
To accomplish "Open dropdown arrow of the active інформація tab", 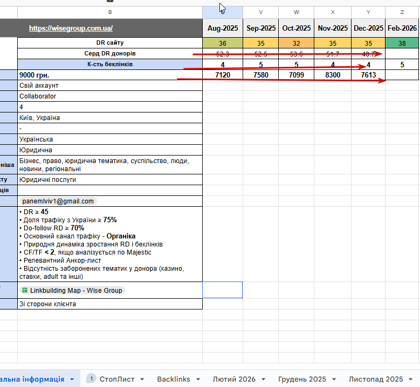I will pyautogui.click(x=72, y=379).
